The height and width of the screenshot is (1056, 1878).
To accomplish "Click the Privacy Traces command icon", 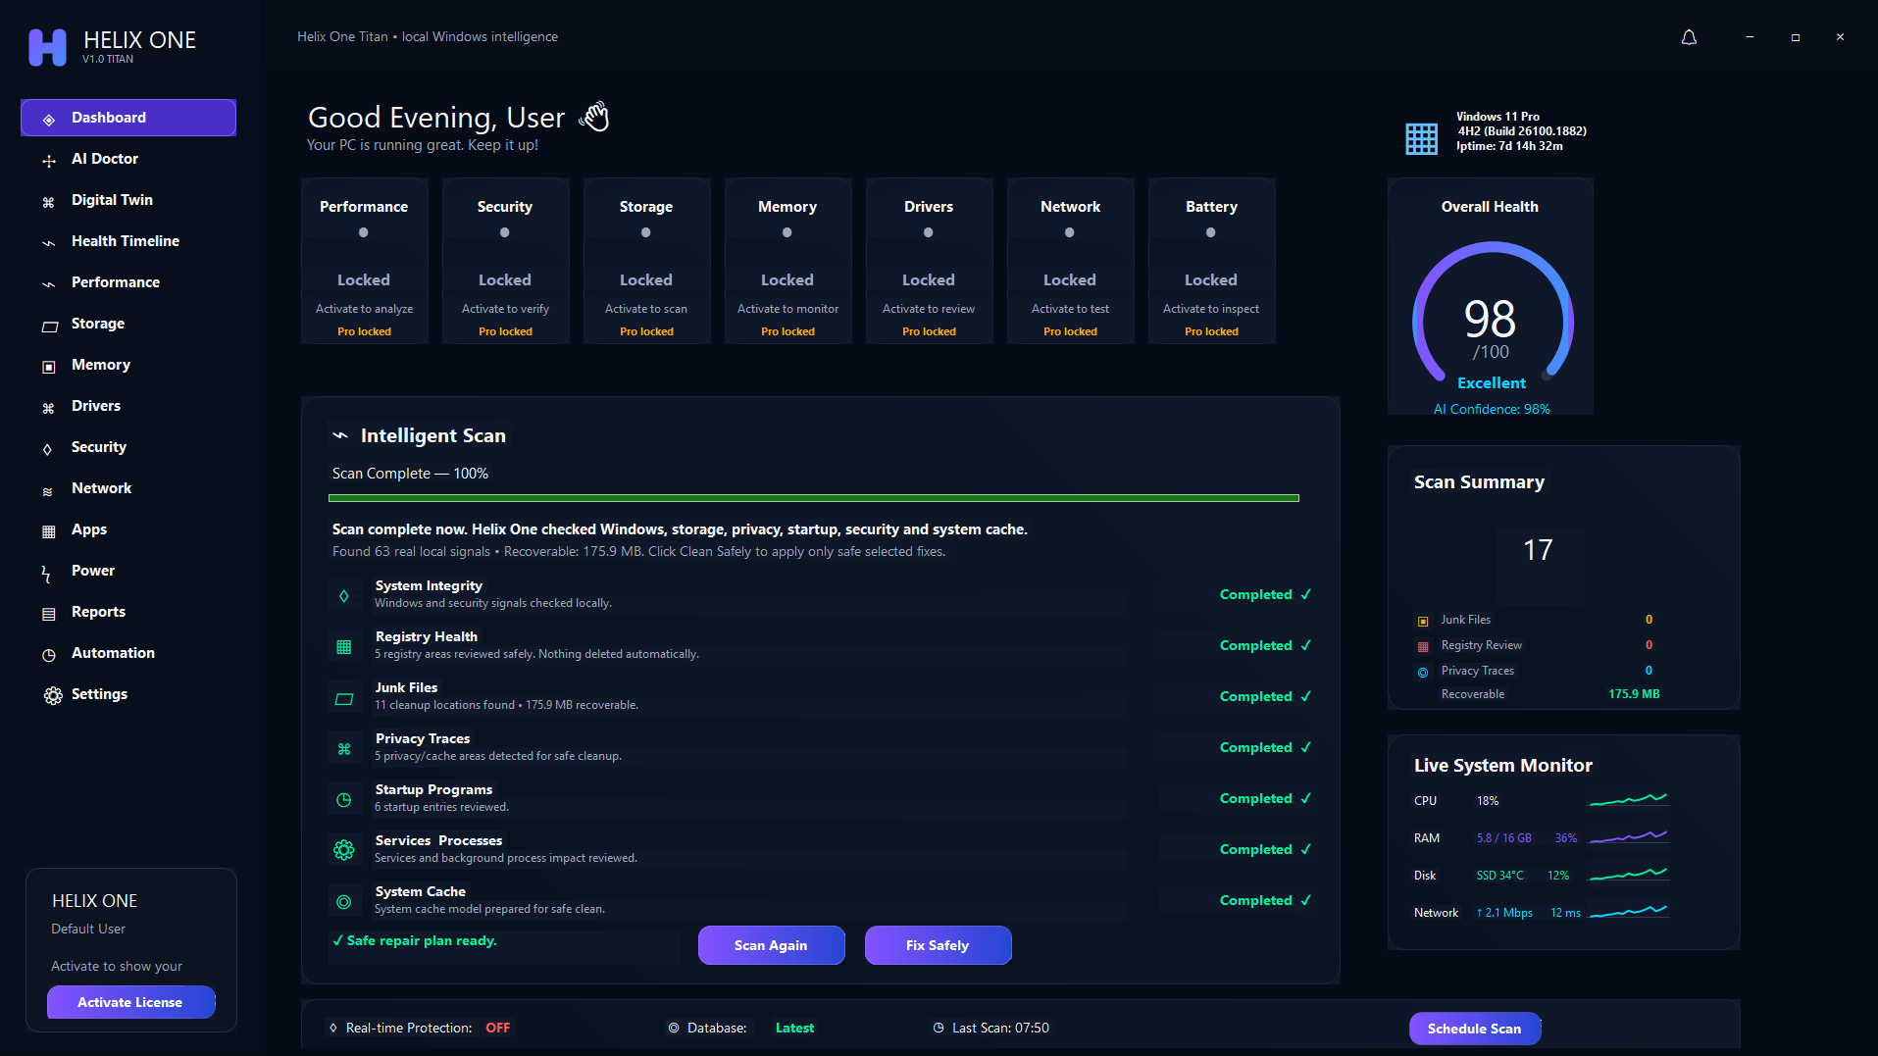I will pos(344,748).
